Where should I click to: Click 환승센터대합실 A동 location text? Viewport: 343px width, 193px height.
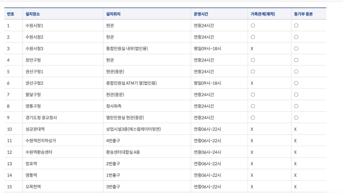123,152
